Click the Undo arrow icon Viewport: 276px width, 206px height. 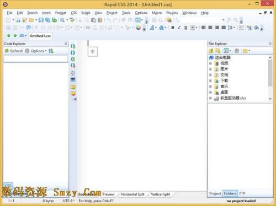(108, 20)
